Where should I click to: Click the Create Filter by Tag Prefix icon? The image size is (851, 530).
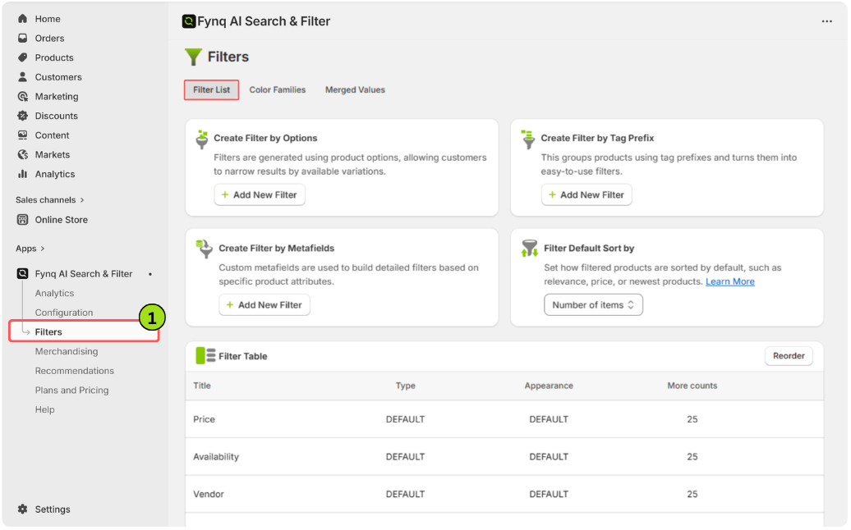527,139
